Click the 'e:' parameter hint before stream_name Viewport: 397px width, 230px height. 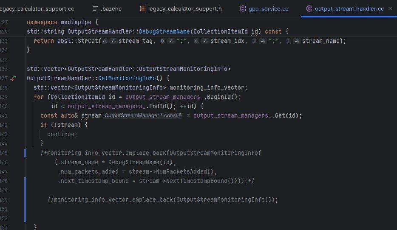[x=288, y=41]
